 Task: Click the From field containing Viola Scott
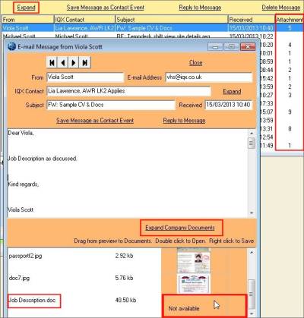tap(85, 77)
